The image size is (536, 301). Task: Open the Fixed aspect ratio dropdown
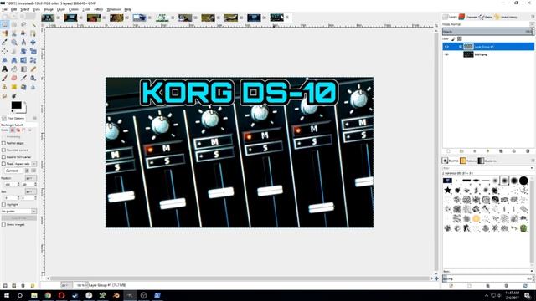pyautogui.click(x=34, y=164)
